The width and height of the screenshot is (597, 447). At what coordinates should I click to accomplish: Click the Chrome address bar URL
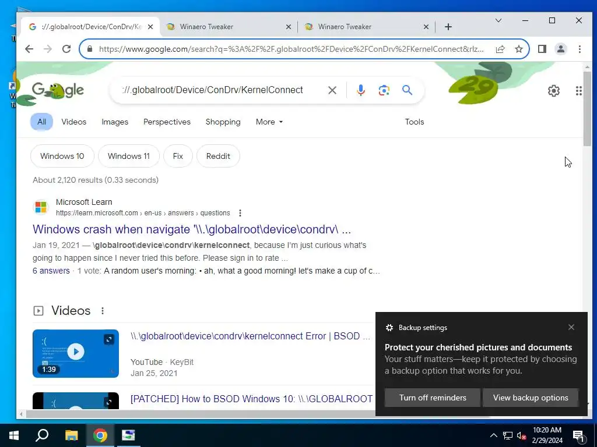(x=292, y=49)
